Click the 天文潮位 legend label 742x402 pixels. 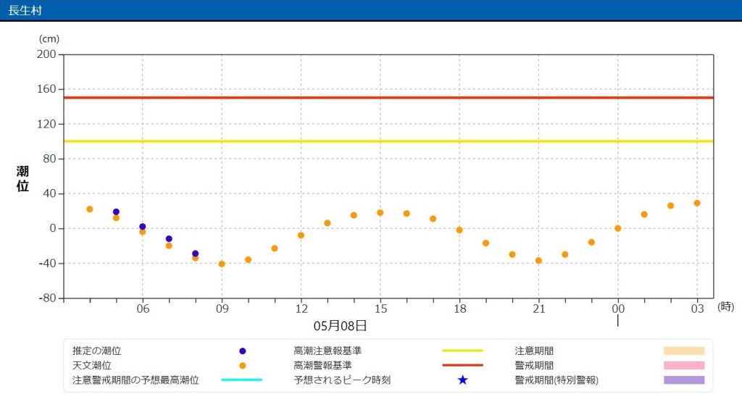tap(92, 366)
